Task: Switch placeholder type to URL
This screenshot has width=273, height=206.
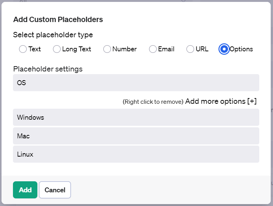Action: pos(190,49)
